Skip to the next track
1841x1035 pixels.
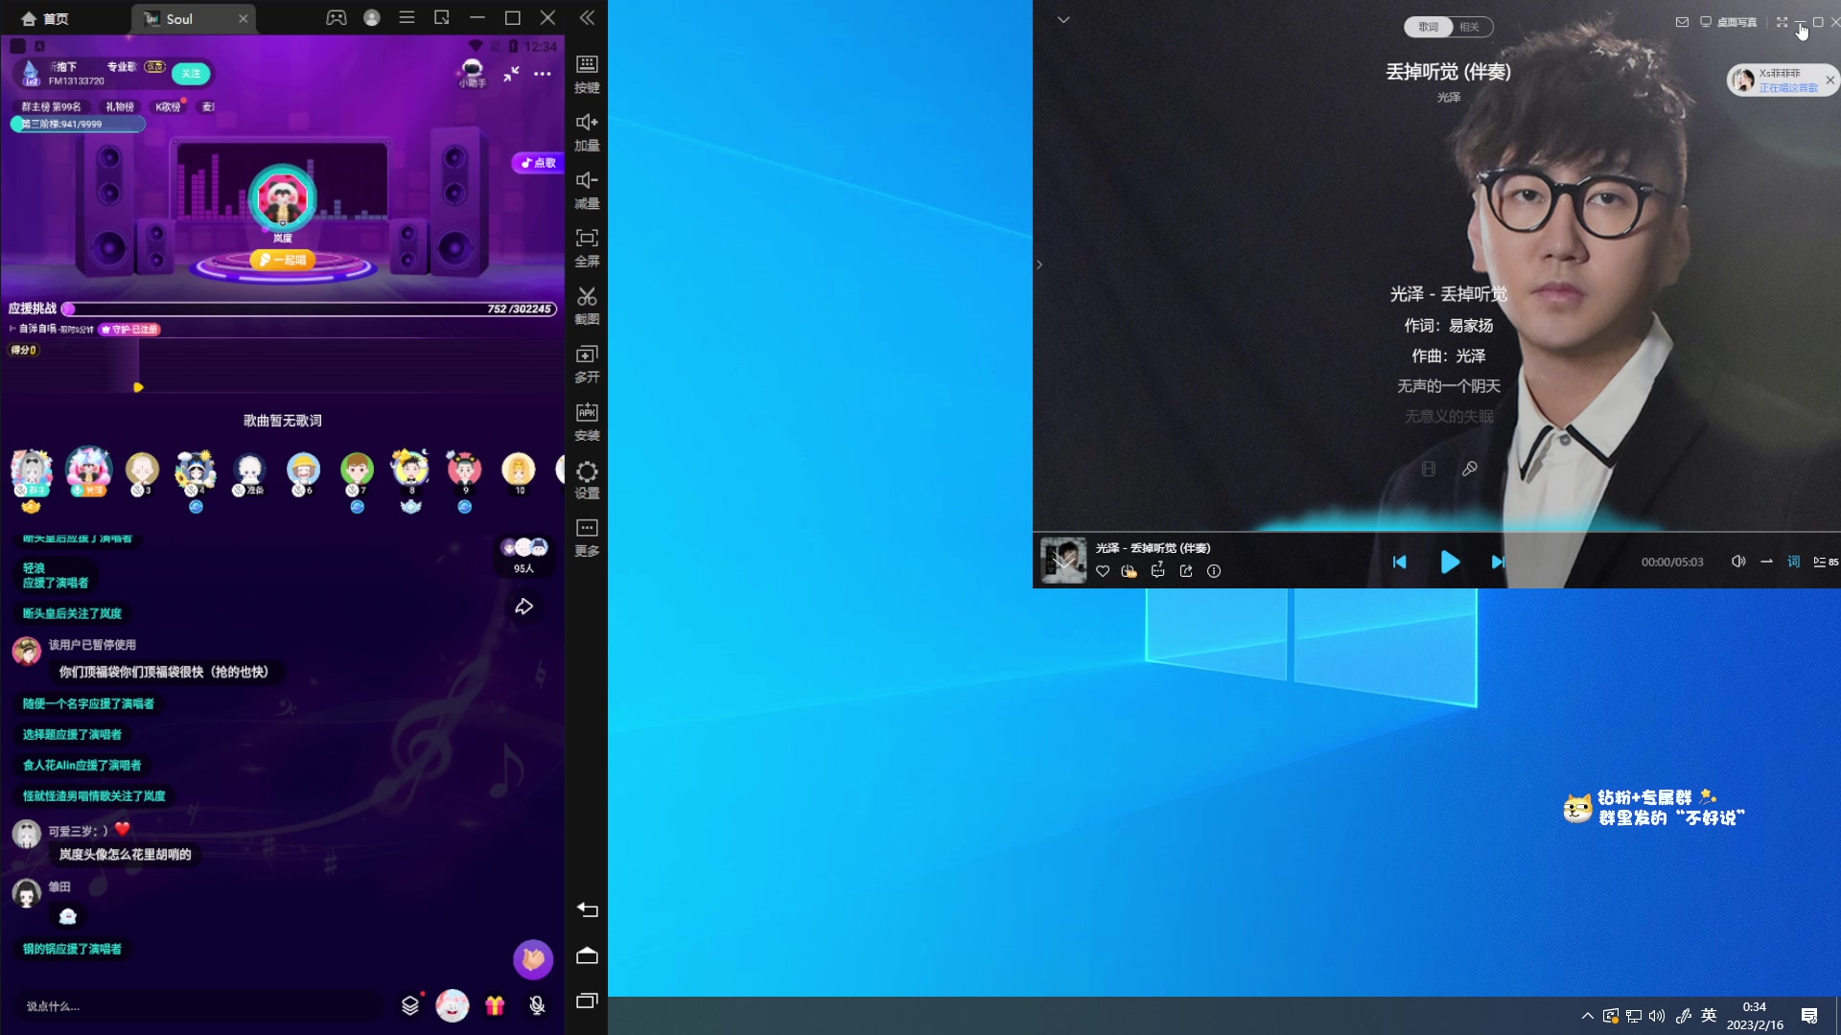click(1498, 563)
